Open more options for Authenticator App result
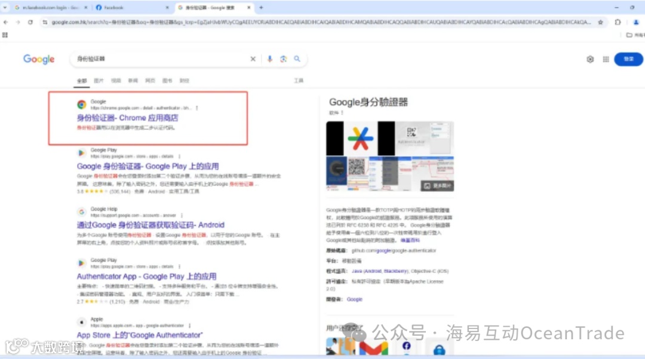Viewport: 645px width, 359px height. pos(179,267)
